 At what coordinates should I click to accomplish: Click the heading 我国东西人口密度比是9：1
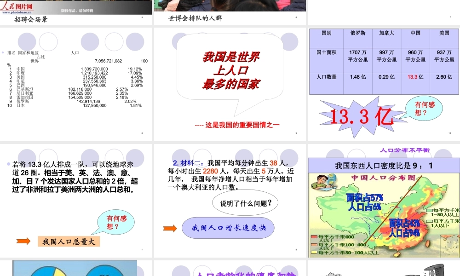[384, 166]
